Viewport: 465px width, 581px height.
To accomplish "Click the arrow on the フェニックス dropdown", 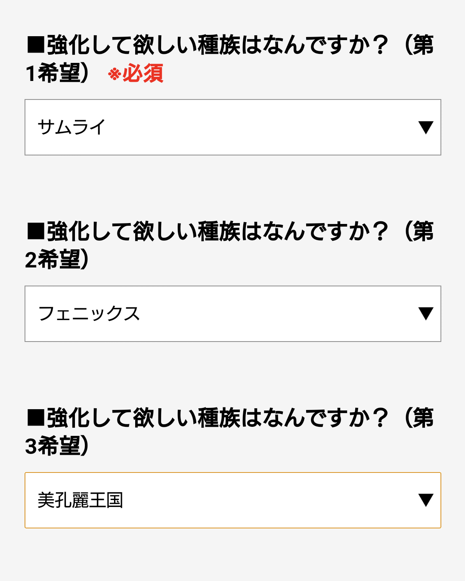I will [425, 314].
